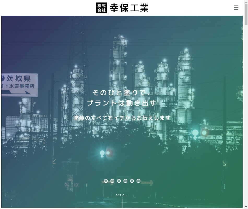The image size is (248, 209).
Task: Click the subtitle 塗装のすべてをイチからお伝えします
Action: [x=122, y=118]
